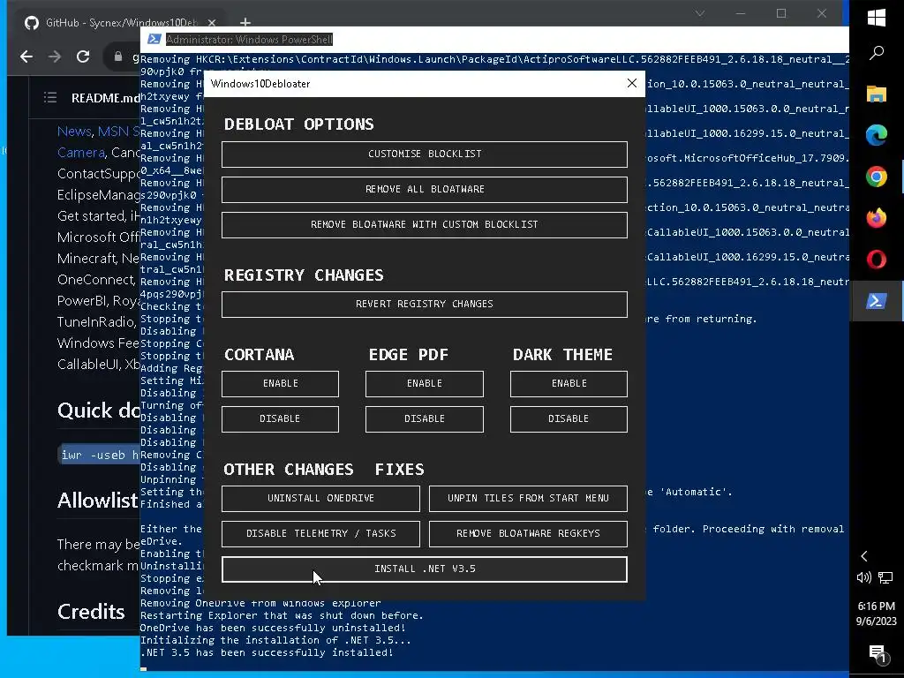Click the Administrator: Windows PowerShell title
The width and height of the screenshot is (904, 678).
(249, 39)
